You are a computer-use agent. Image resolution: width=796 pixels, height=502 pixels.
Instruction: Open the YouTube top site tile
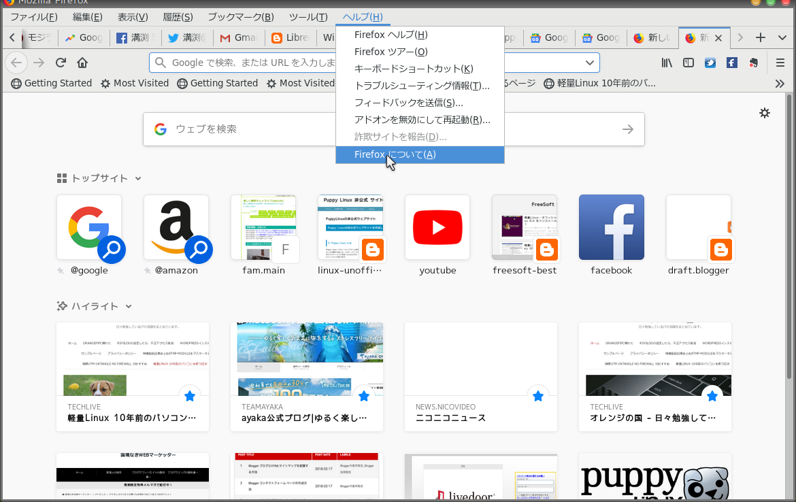437,227
